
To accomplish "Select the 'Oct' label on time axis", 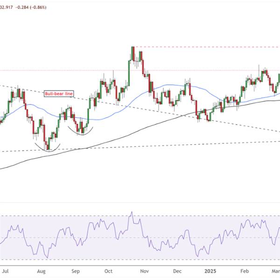I will (x=108, y=271).
